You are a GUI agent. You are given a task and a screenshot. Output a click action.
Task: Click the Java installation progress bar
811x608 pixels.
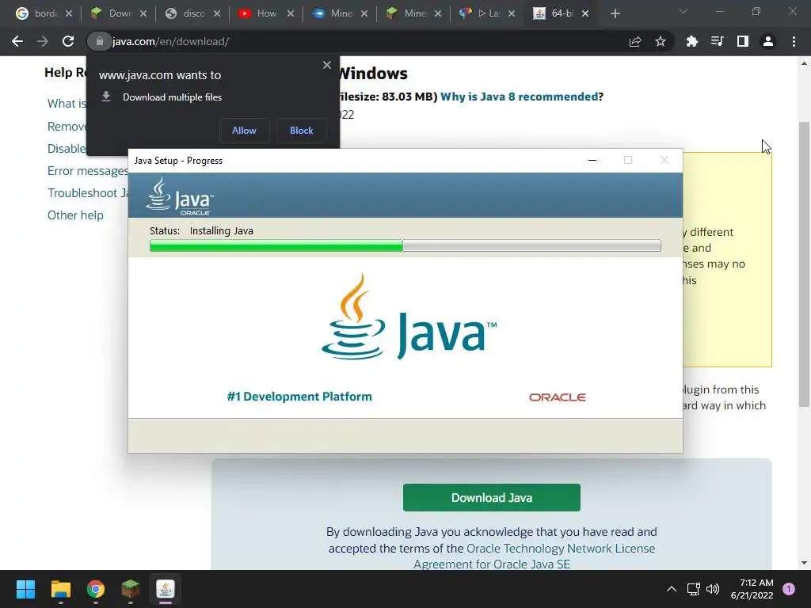pyautogui.click(x=405, y=245)
